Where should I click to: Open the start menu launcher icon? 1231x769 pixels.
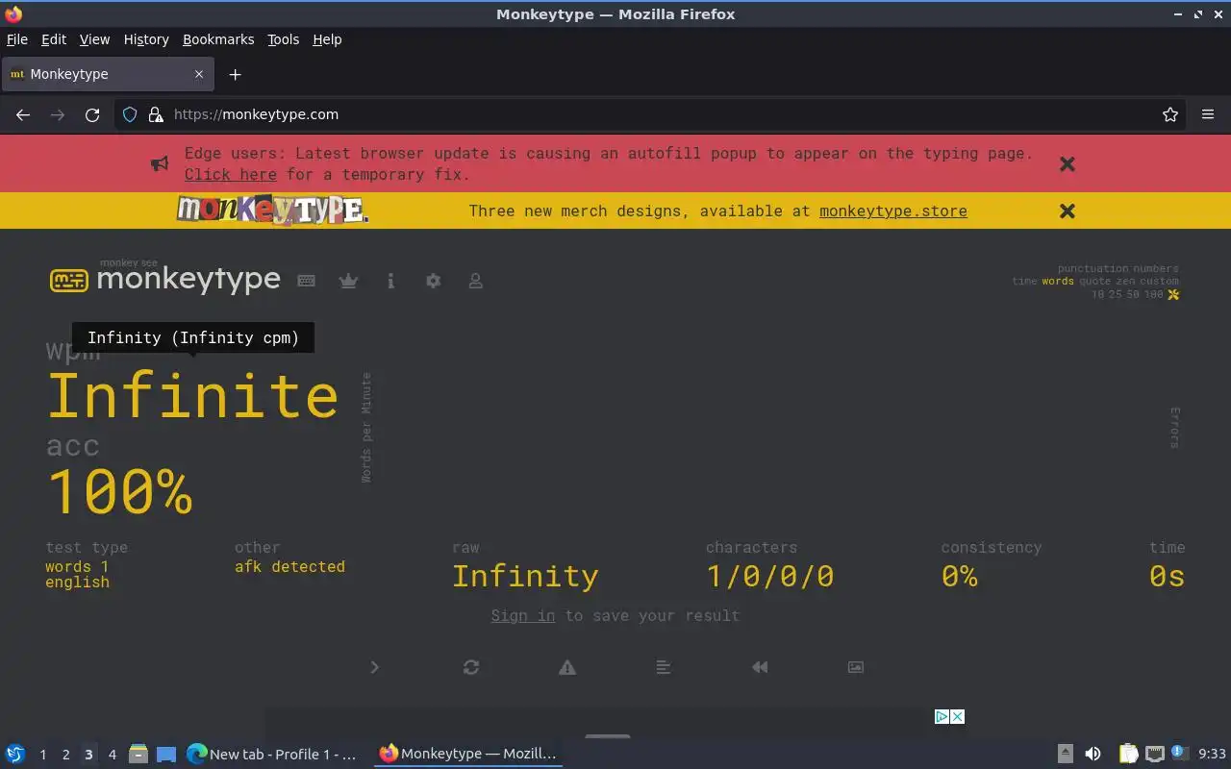click(15, 755)
